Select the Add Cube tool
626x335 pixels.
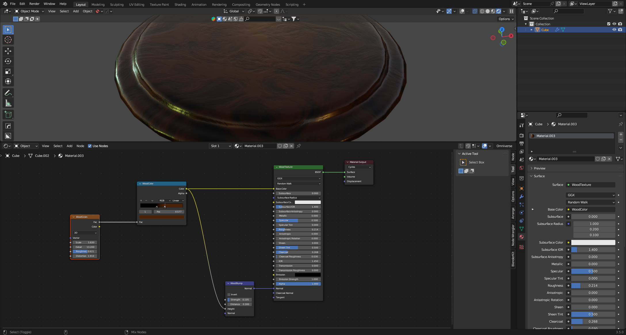pyautogui.click(x=8, y=114)
